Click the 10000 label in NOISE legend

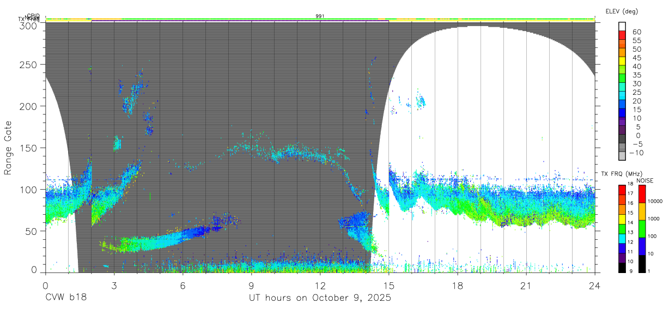(x=655, y=201)
